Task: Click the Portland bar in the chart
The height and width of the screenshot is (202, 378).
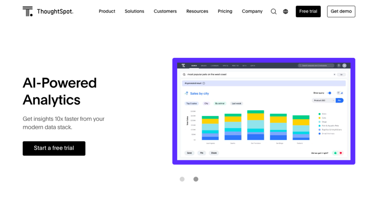Action: [x=301, y=128]
